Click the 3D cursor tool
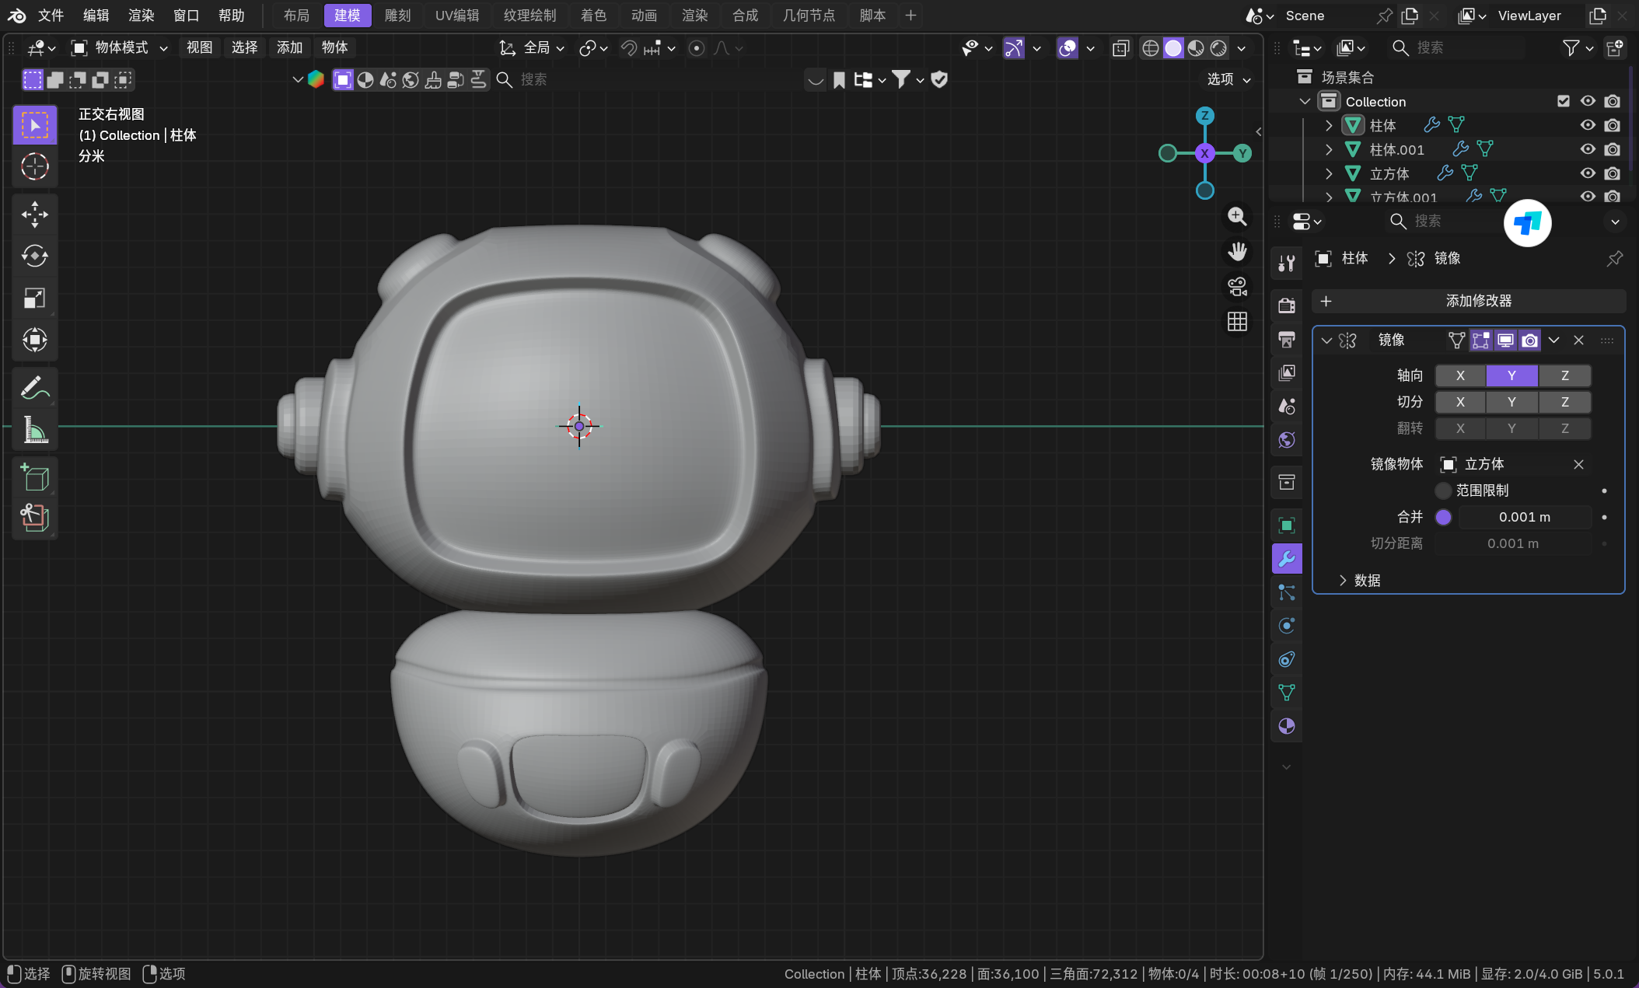The image size is (1639, 988). tap(34, 166)
